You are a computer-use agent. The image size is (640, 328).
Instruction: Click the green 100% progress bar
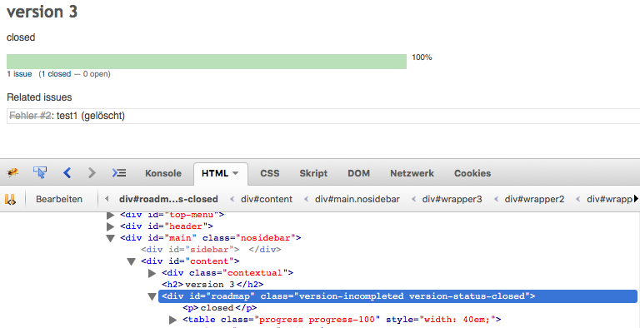click(x=207, y=62)
